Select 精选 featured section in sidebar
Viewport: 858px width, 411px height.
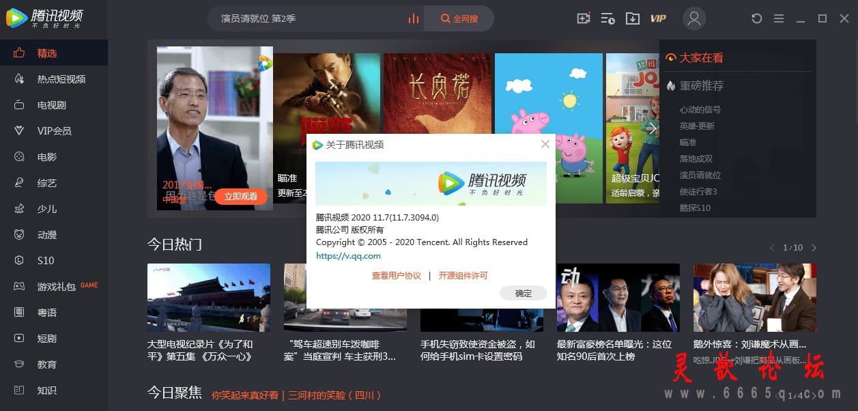click(54, 53)
